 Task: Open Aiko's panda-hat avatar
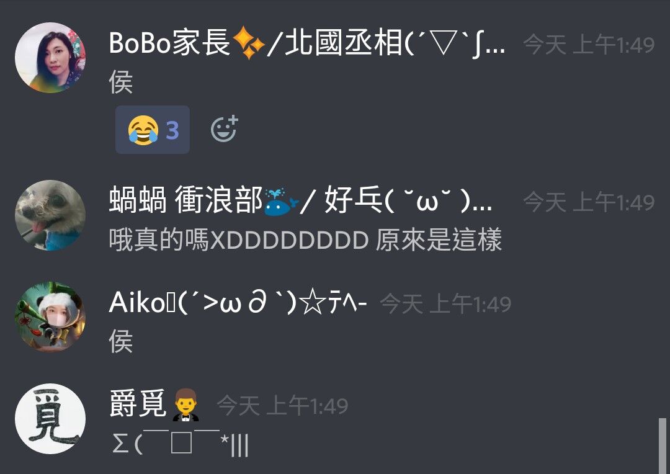pyautogui.click(x=50, y=316)
